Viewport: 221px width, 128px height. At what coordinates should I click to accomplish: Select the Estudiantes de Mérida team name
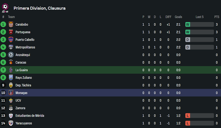(x=30, y=116)
